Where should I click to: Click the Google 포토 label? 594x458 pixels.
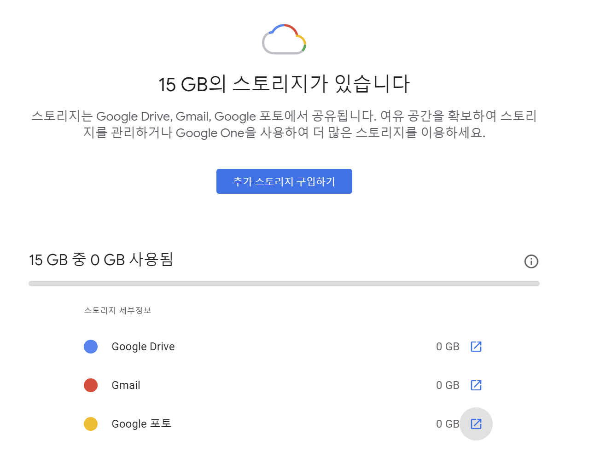pos(141,424)
